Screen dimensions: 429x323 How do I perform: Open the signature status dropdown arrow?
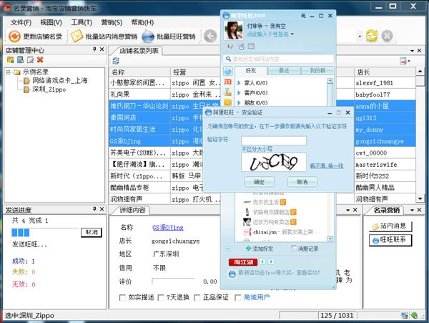pos(292,34)
